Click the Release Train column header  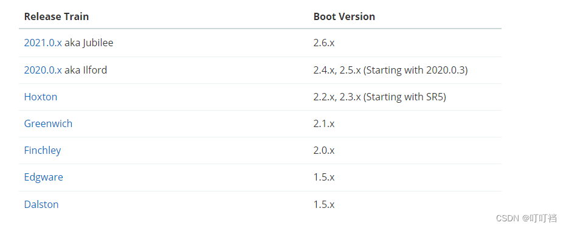(57, 16)
